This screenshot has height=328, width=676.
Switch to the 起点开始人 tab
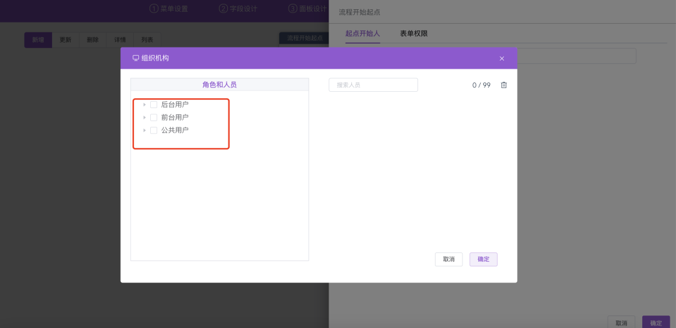(x=362, y=33)
